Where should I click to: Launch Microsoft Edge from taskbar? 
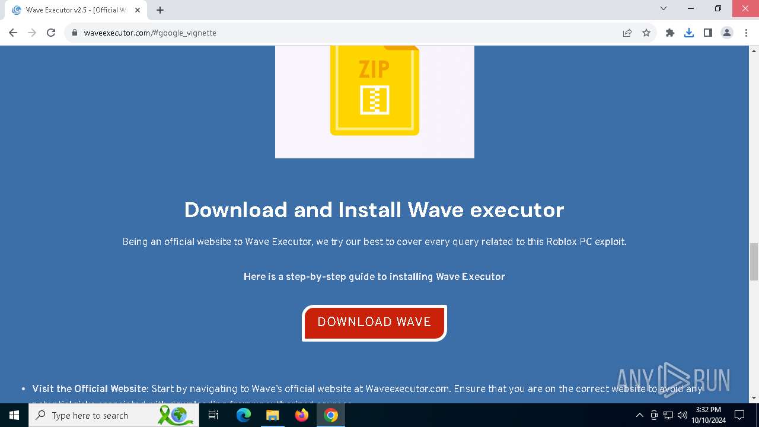pyautogui.click(x=244, y=415)
